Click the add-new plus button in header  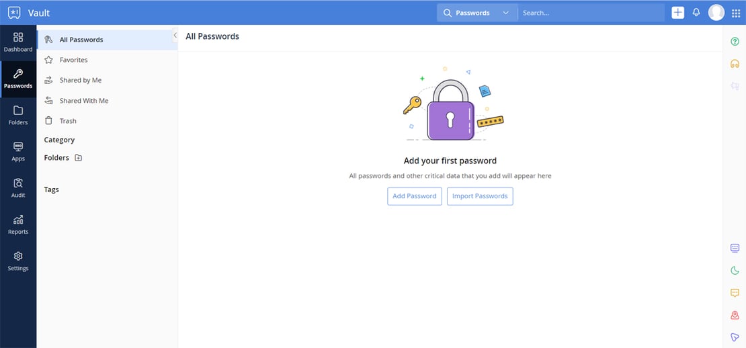(677, 12)
